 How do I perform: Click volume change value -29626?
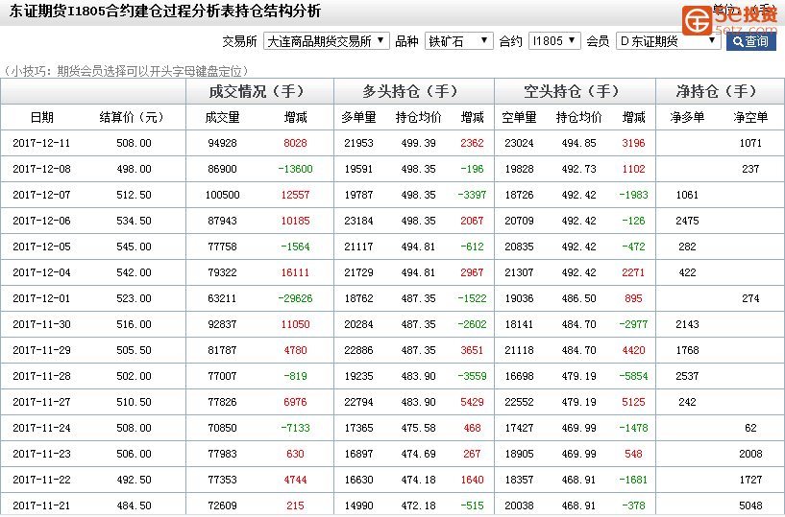295,298
